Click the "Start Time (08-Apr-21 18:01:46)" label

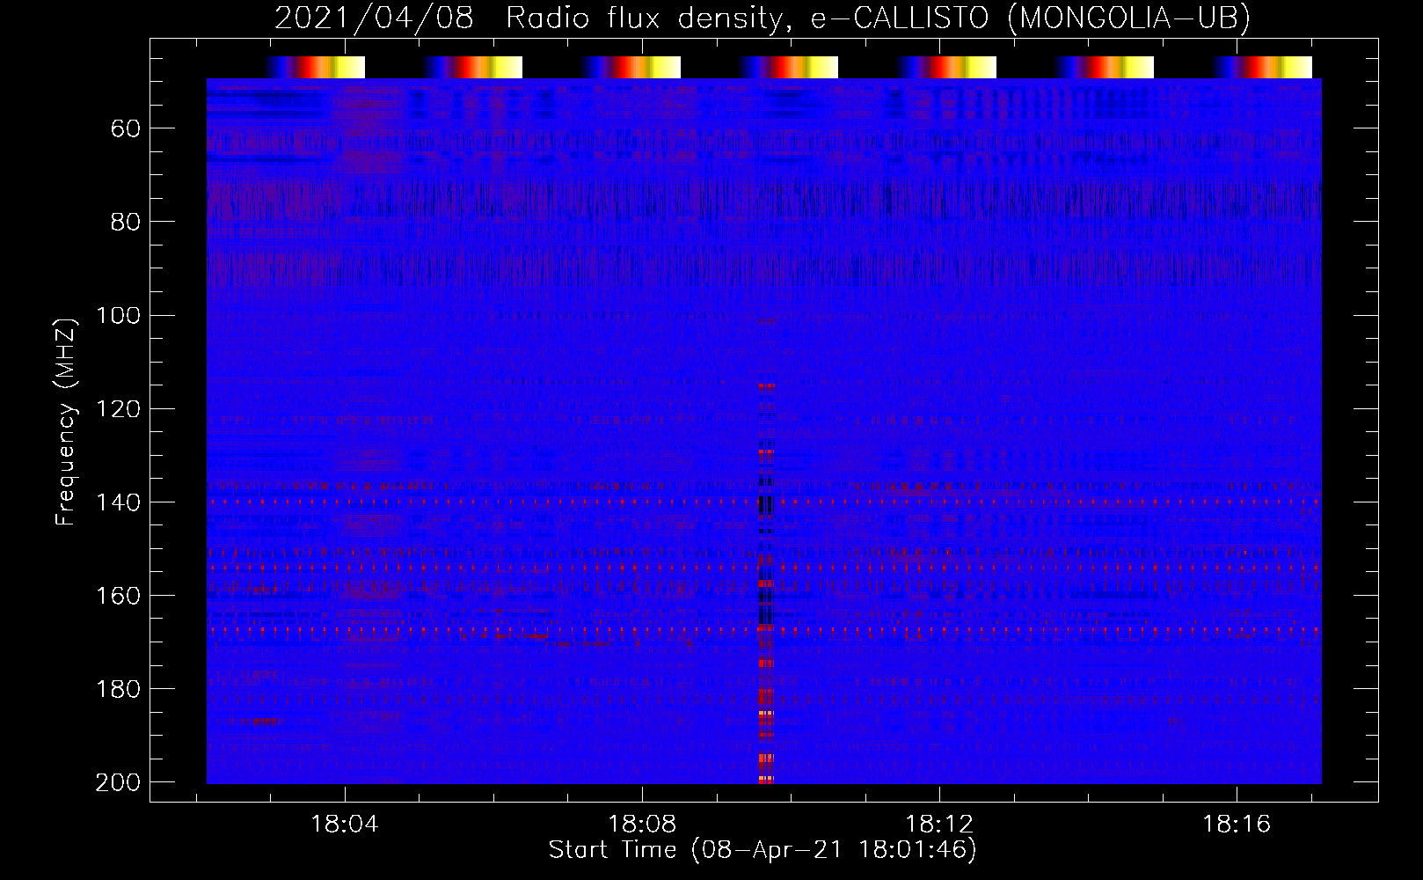click(x=763, y=850)
